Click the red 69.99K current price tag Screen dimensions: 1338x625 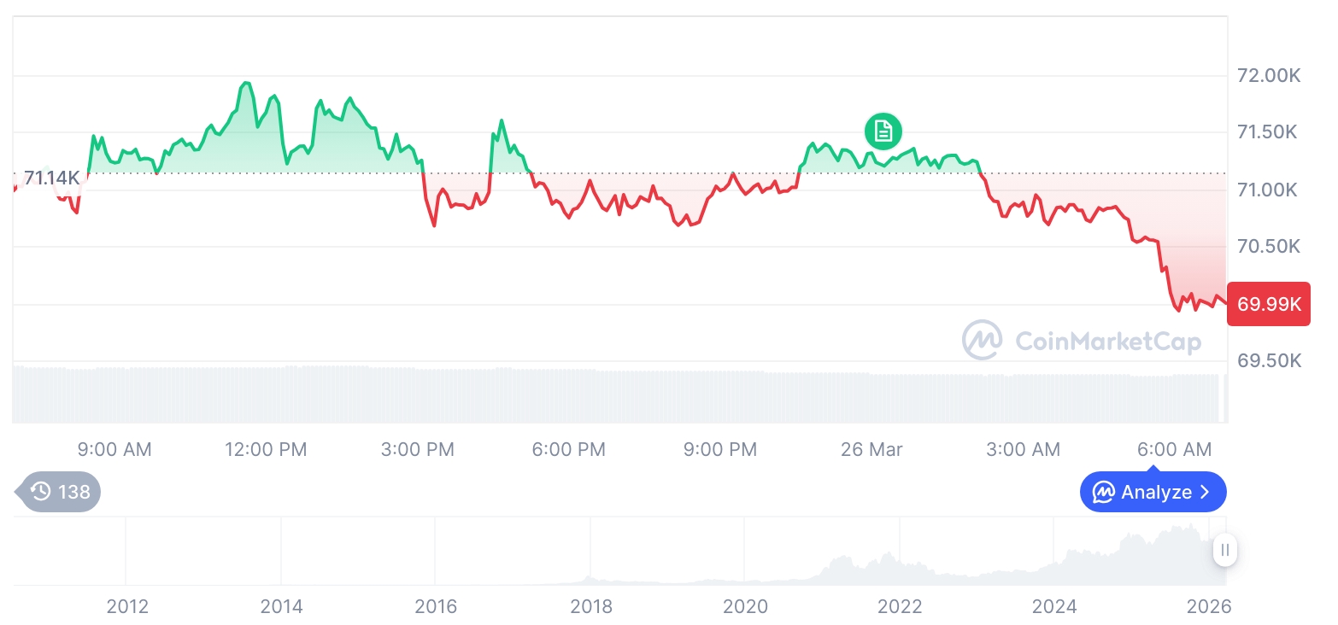pyautogui.click(x=1268, y=303)
